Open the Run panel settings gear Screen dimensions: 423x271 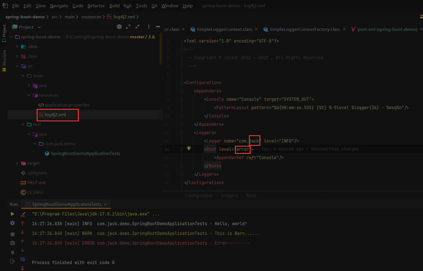click(13, 223)
